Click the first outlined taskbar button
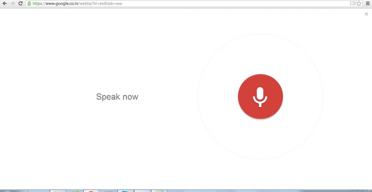This screenshot has height=192, width=372. click(58, 191)
